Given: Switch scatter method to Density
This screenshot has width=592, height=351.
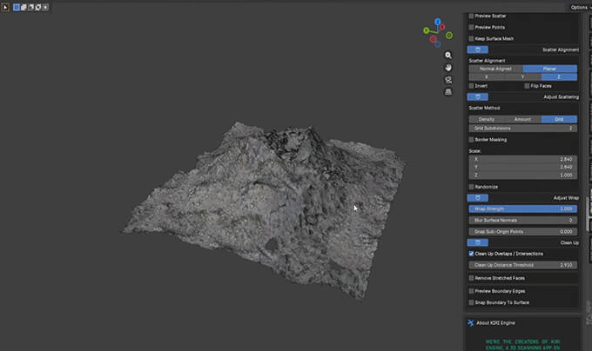Looking at the screenshot, I should (x=487, y=119).
